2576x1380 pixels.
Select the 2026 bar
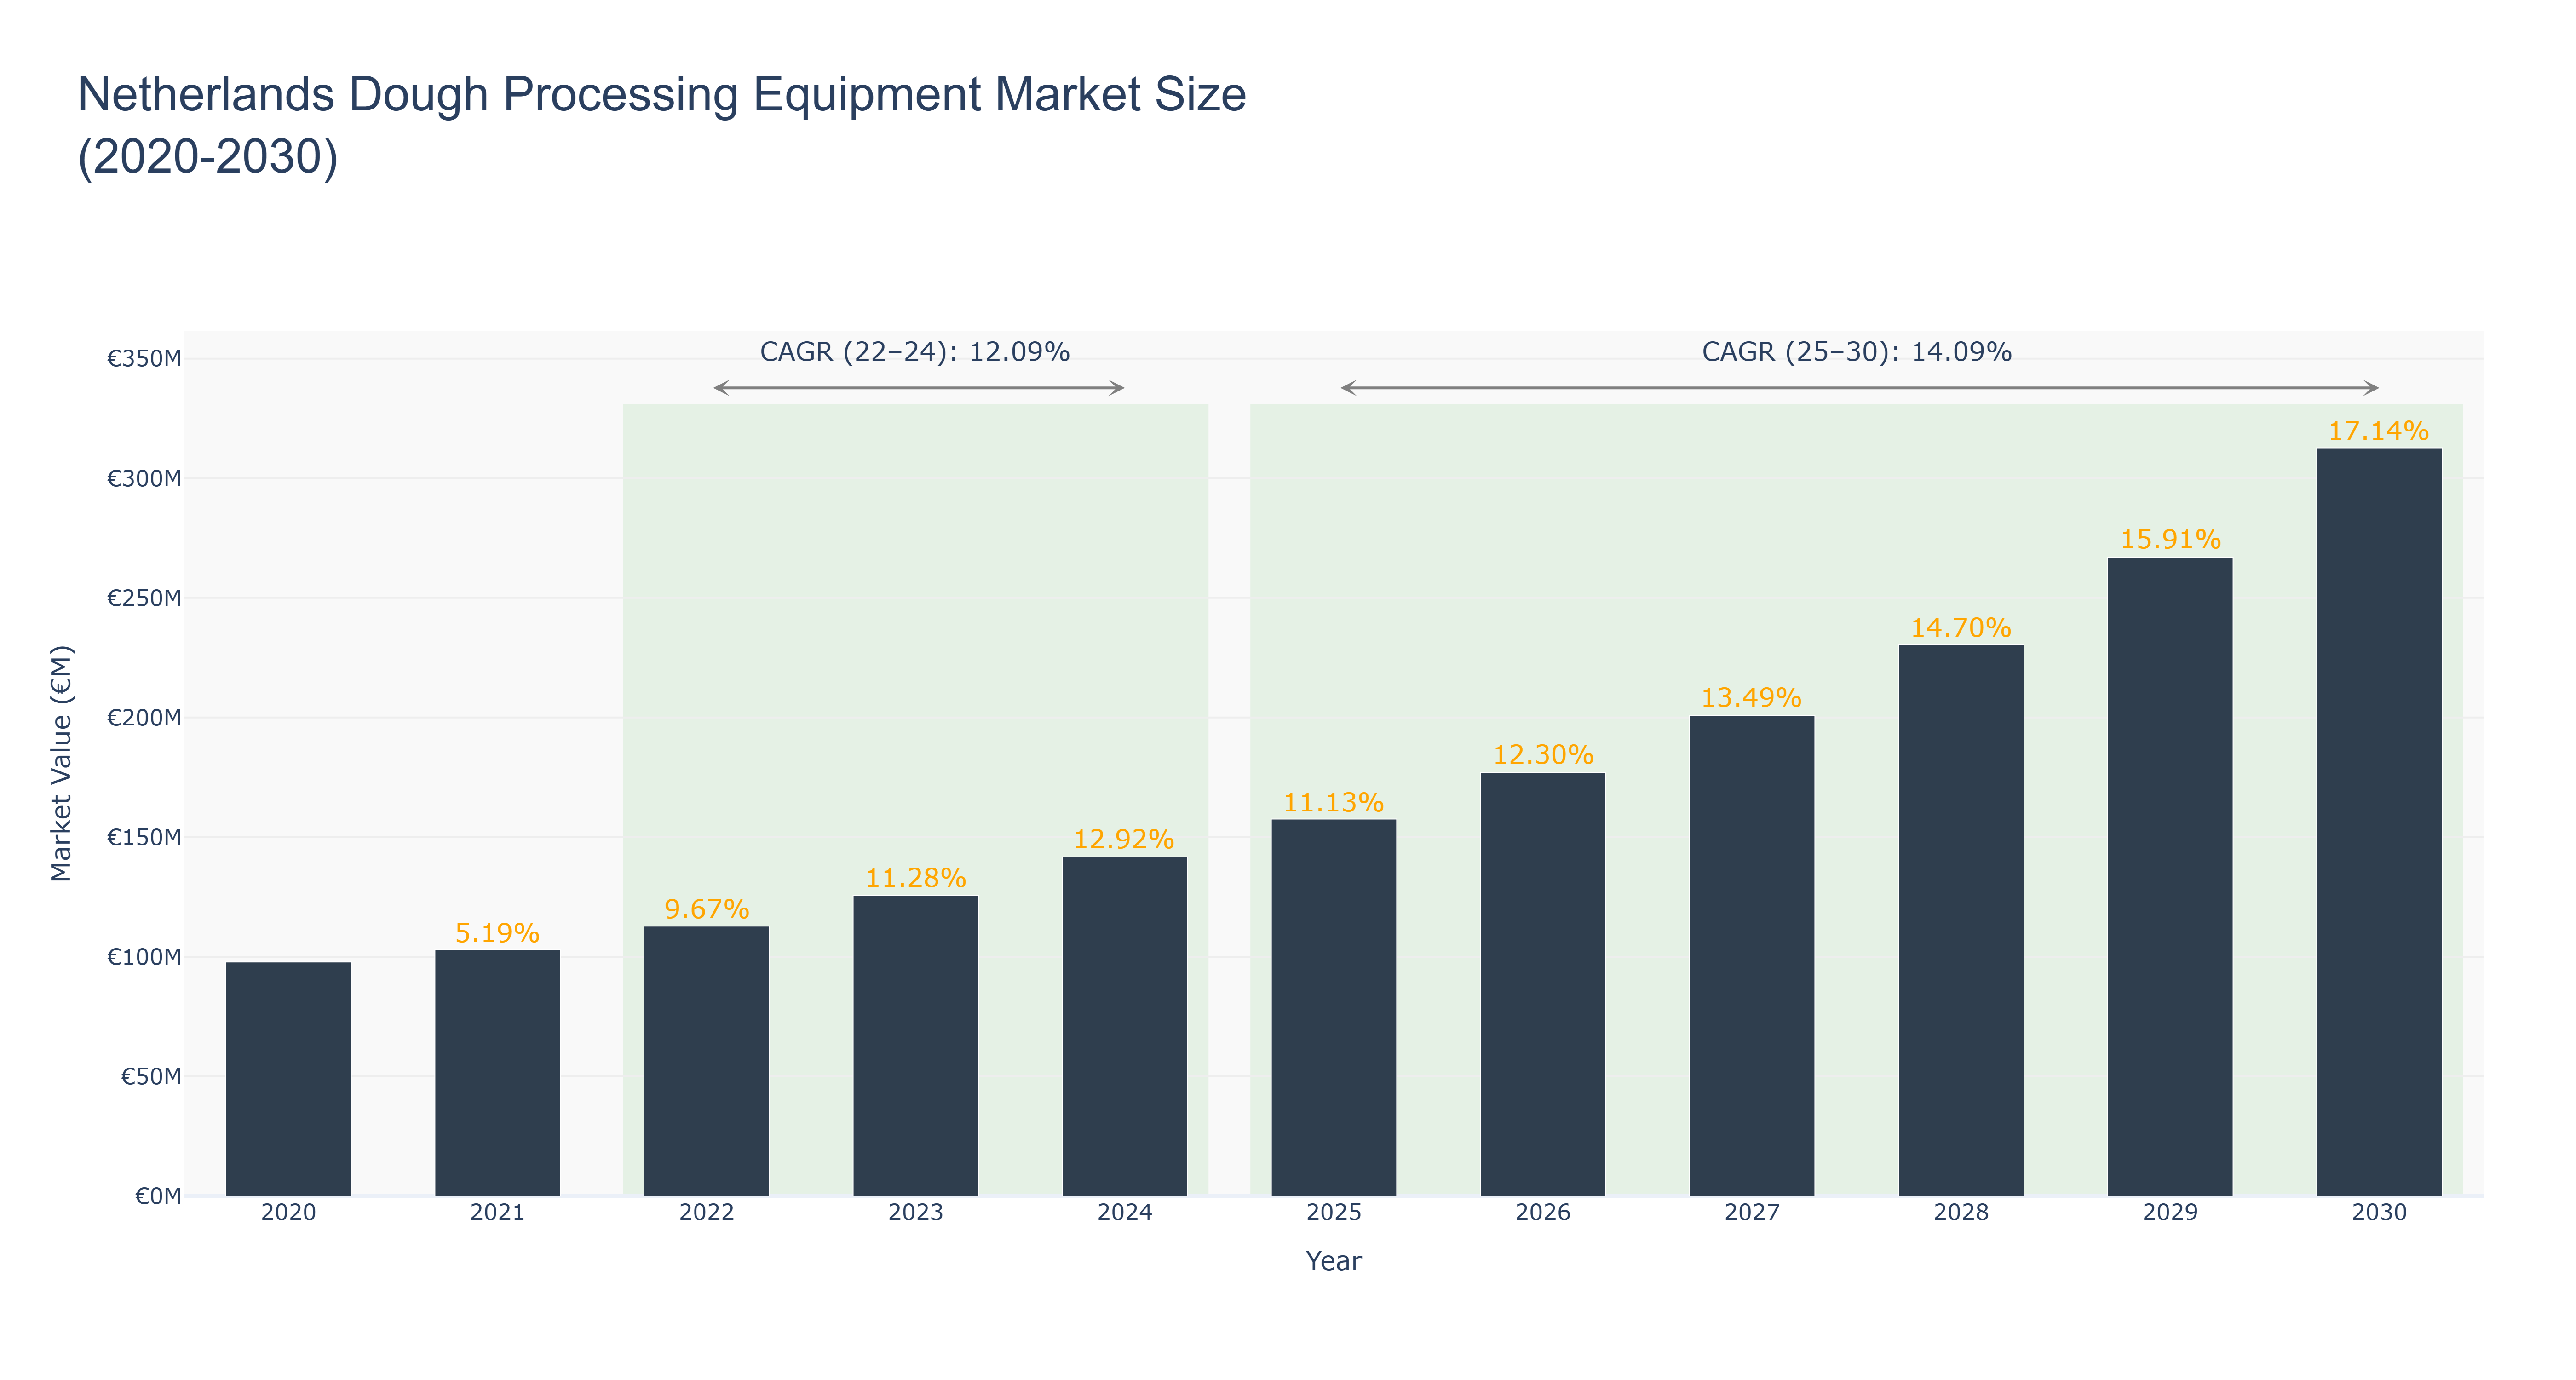1543,985
